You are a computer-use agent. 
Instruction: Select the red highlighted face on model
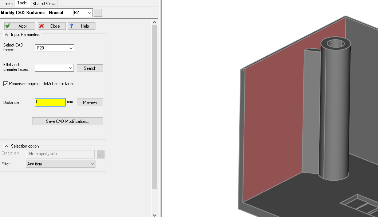(x=273, y=109)
